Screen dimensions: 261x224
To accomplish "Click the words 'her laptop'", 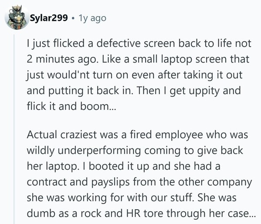I will coord(52,166).
